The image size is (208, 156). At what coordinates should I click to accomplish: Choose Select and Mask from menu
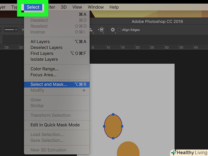[49, 84]
